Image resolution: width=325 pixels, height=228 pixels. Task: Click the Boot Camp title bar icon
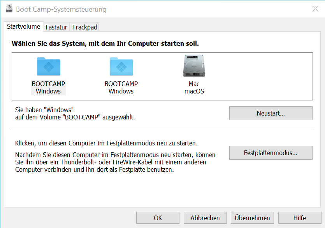point(9,9)
